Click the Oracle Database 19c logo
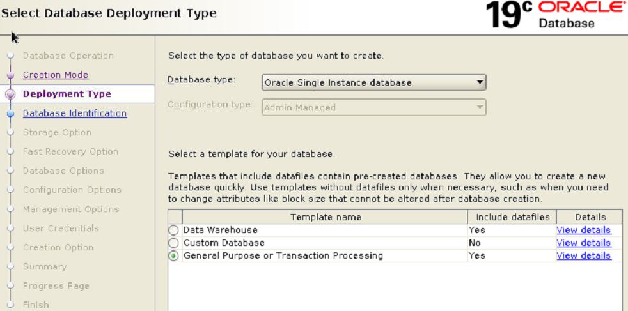Viewport: 628px width, 311px height. coord(556,16)
